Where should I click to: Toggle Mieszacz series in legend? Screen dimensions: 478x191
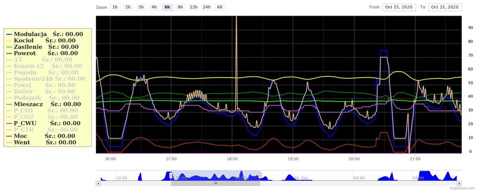(x=43, y=104)
